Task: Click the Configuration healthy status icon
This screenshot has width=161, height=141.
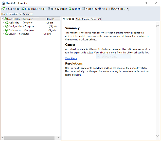Action: click(7, 27)
